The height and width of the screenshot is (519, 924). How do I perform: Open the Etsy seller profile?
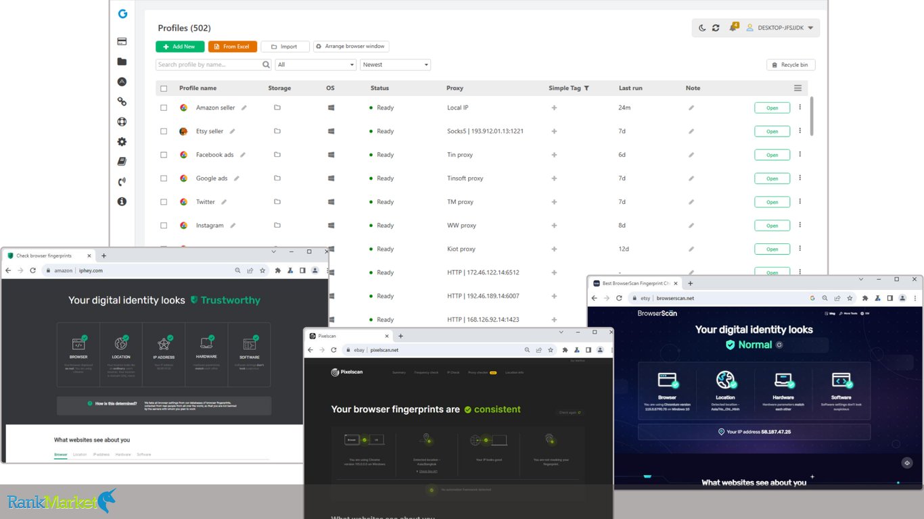tap(772, 131)
